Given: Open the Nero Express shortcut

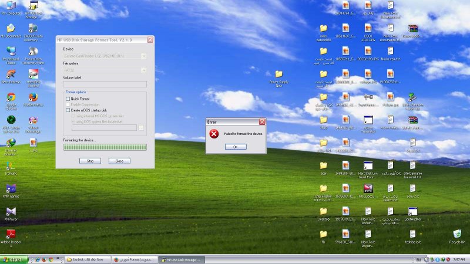Looking at the screenshot, I should click(11, 77).
